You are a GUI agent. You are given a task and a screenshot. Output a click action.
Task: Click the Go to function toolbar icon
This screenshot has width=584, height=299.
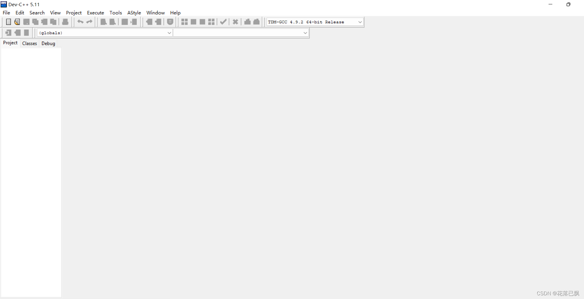[x=125, y=22]
